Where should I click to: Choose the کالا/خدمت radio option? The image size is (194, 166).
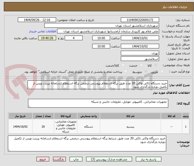pos(123,65)
